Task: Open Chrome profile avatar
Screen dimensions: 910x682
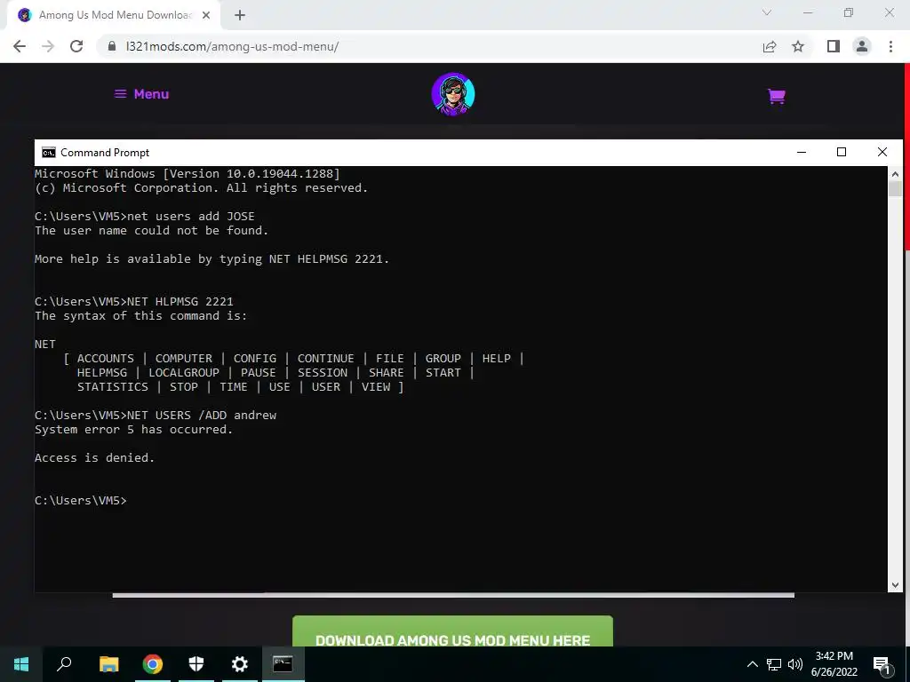Action: coord(862,46)
